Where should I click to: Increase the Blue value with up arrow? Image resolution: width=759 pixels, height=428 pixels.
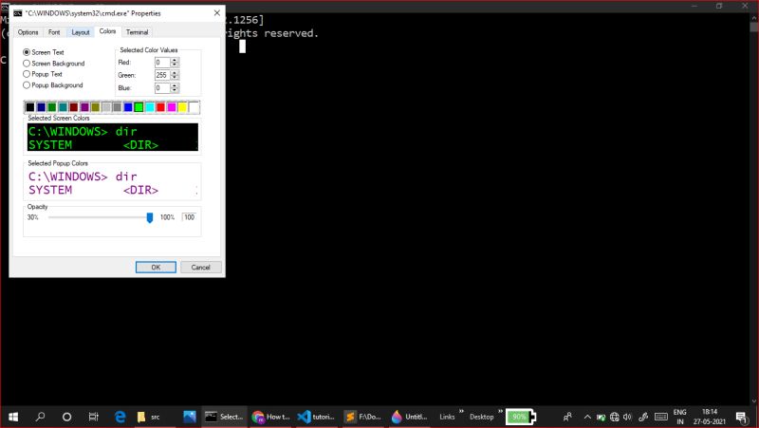[175, 85]
